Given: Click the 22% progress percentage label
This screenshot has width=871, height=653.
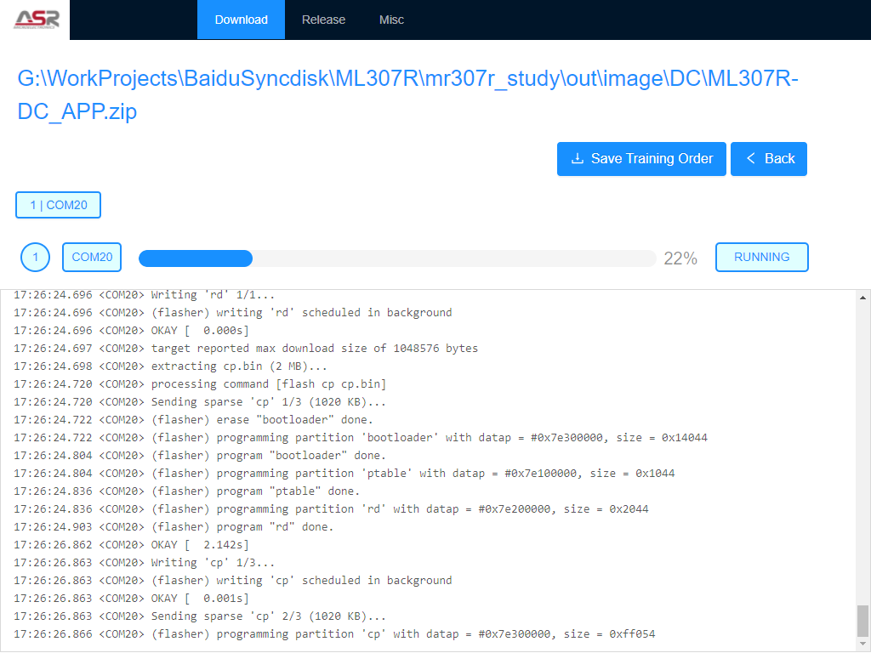Looking at the screenshot, I should point(680,257).
